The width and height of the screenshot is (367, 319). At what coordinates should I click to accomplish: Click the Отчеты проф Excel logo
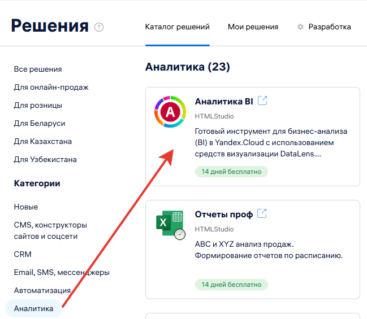170,225
